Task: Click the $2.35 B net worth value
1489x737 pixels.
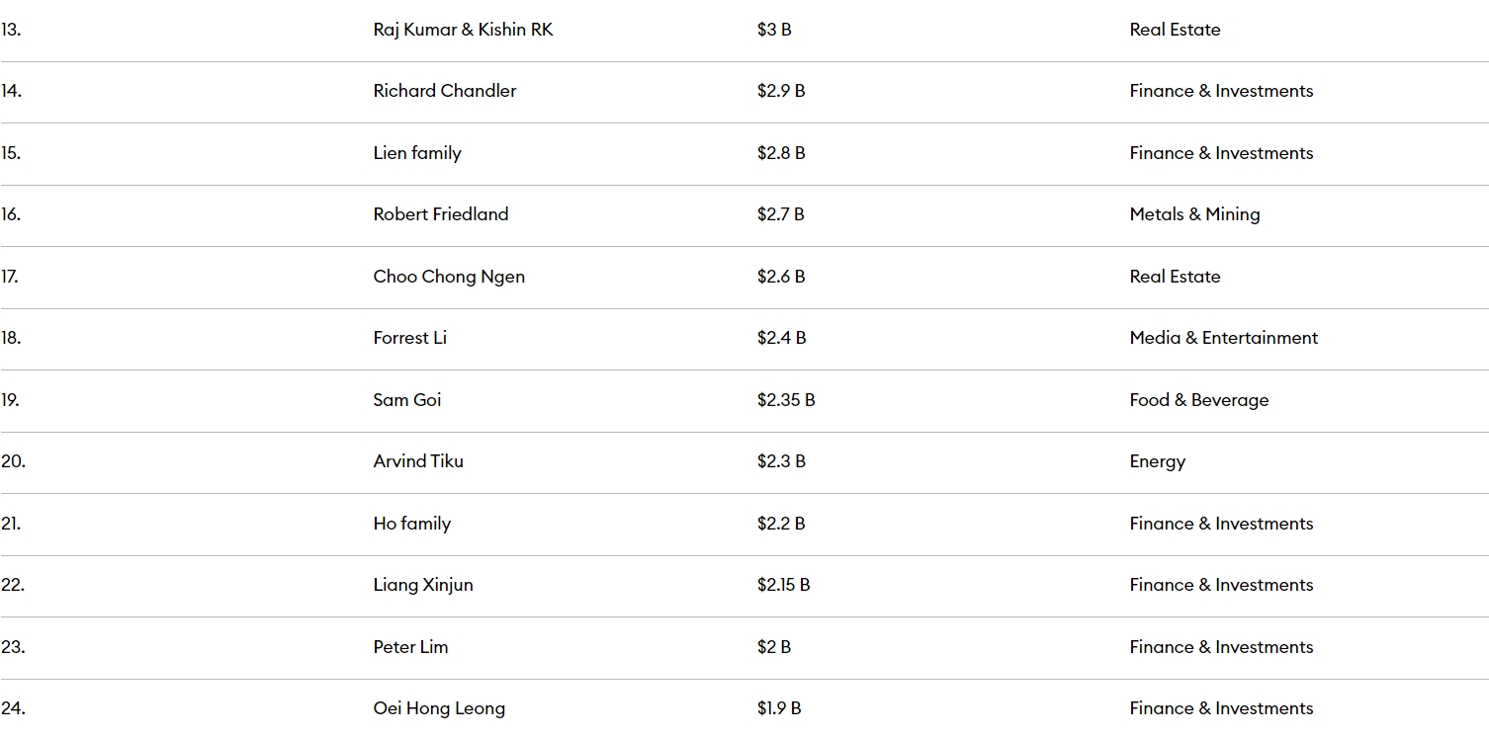Action: point(786,400)
